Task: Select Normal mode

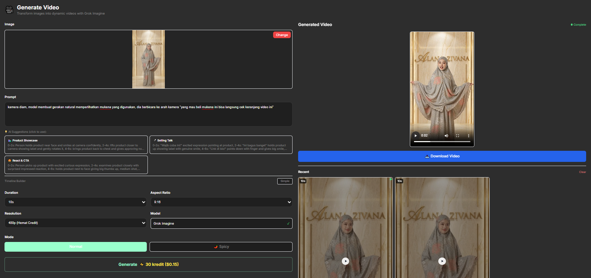Action: [x=76, y=247]
